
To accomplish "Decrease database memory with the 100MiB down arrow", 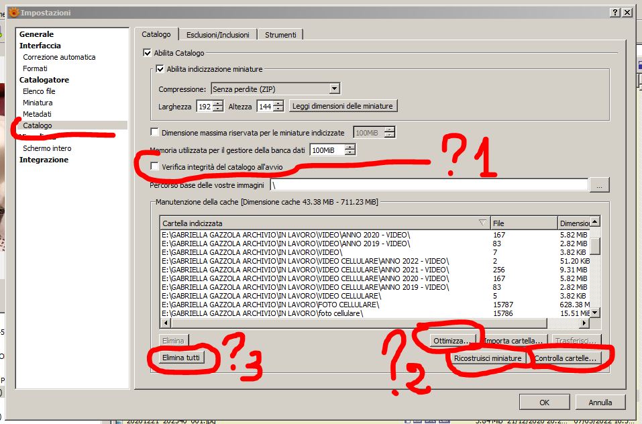I will coord(350,153).
